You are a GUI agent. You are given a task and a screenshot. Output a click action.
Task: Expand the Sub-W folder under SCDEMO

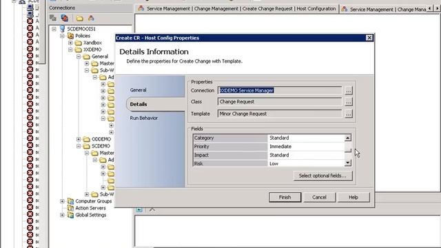tap(87, 194)
